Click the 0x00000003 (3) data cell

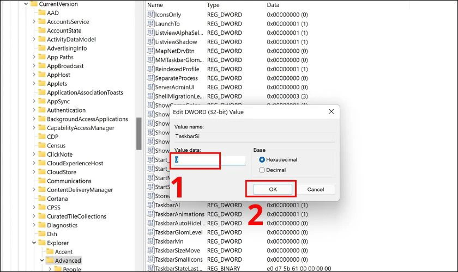(x=287, y=96)
